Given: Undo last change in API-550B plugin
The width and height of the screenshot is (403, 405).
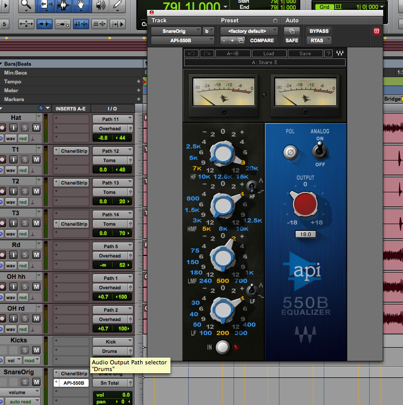Looking at the screenshot, I should click(191, 54).
